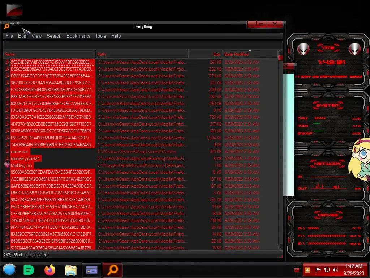The width and height of the screenshot is (370, 278).
Task: Click file icon of ACE189E38A9DB6EF1A023FF013F9A4E2F0EC
Action: (x=7, y=179)
